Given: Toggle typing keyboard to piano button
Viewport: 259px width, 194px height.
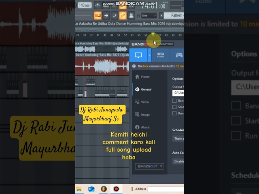Looking at the screenshot, I should (x=98, y=15).
